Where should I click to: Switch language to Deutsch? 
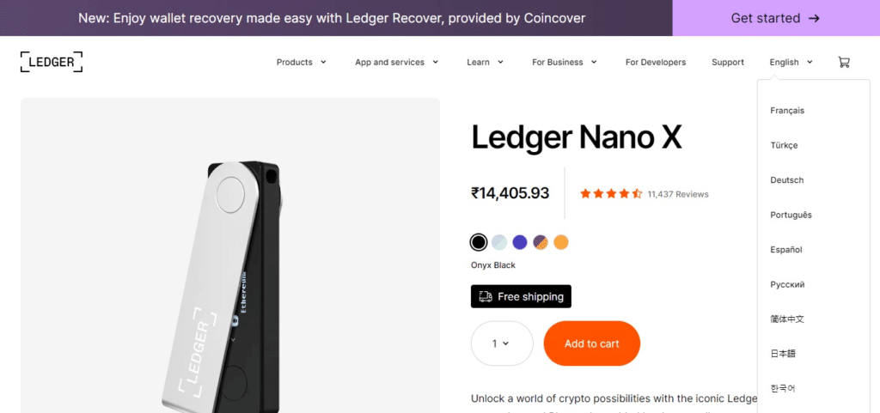pyautogui.click(x=787, y=180)
